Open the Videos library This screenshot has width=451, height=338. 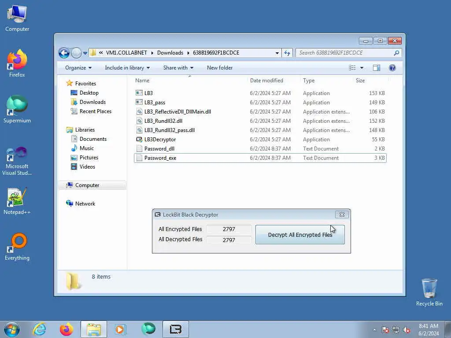pyautogui.click(x=87, y=166)
